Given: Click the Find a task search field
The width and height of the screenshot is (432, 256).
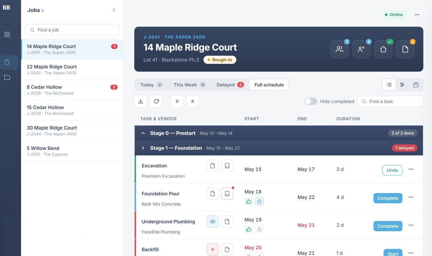Looking at the screenshot, I should [390, 101].
